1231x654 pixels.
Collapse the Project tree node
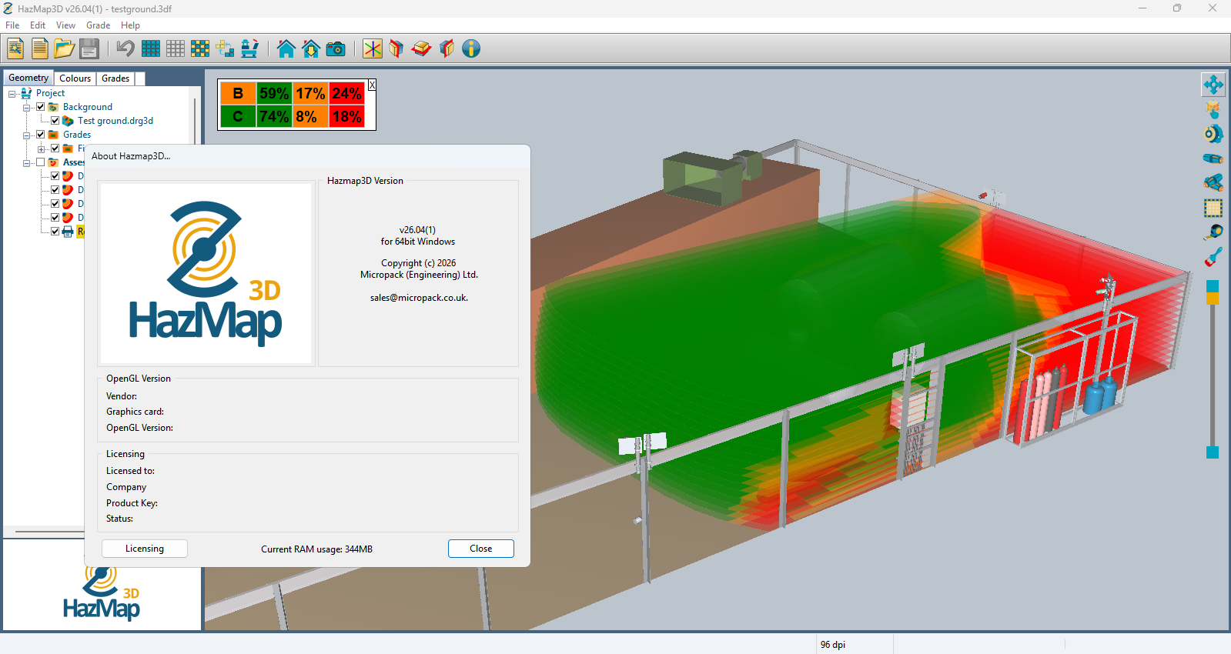point(12,93)
